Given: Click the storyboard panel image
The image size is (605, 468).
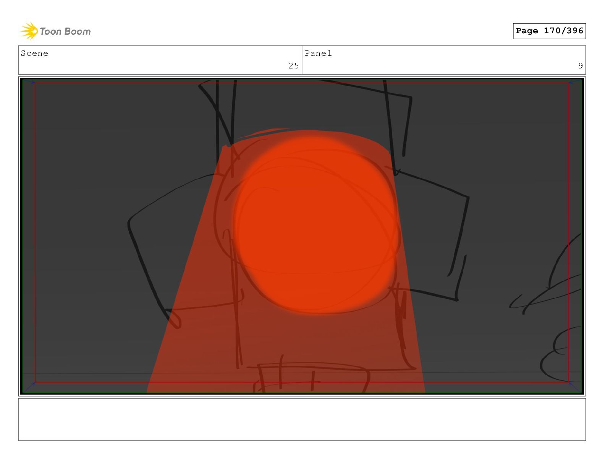Looking at the screenshot, I should pyautogui.click(x=302, y=236).
